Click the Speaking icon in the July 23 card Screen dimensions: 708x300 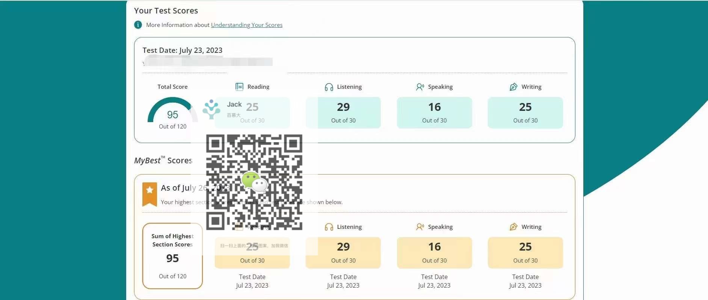(420, 87)
